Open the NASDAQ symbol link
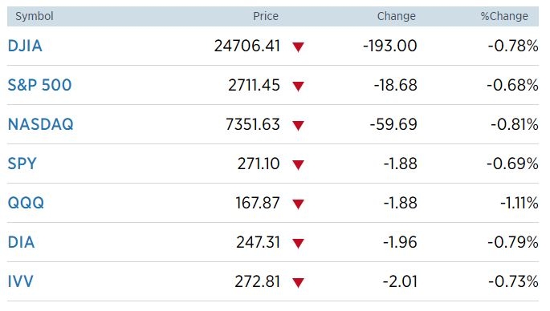 click(x=41, y=124)
